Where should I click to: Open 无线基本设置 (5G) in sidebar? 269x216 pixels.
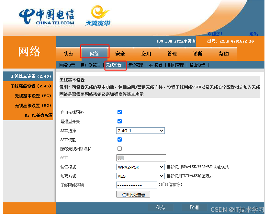(33, 96)
